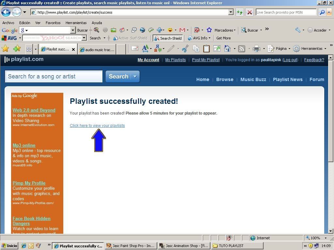
Task: Click the Gmail icon in Google toolbar
Action: 182,30
